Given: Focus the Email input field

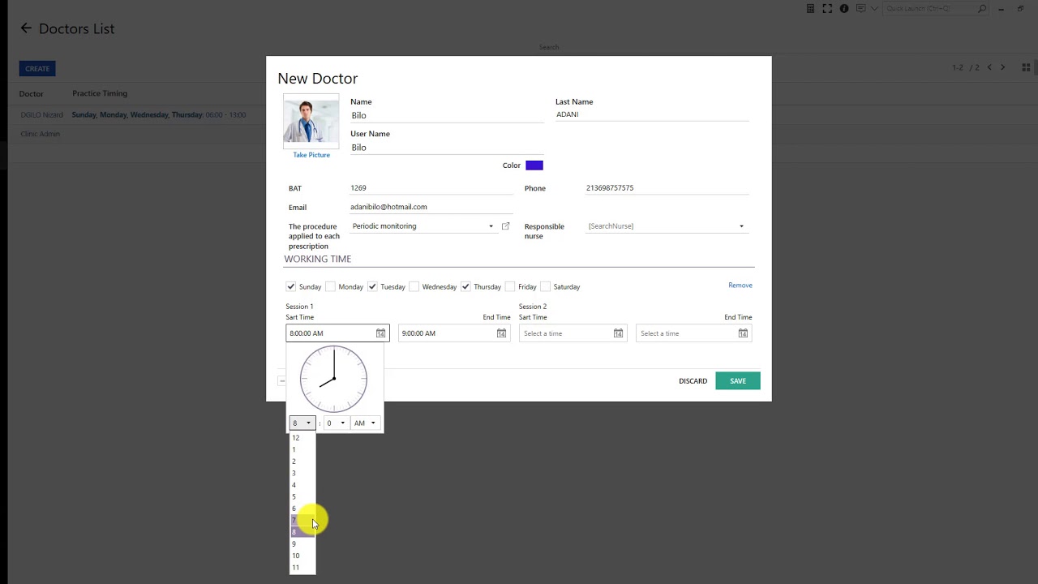Looking at the screenshot, I should (x=431, y=207).
